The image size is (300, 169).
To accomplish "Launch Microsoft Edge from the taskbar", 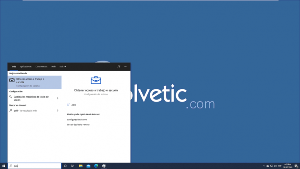I will coord(96,166).
